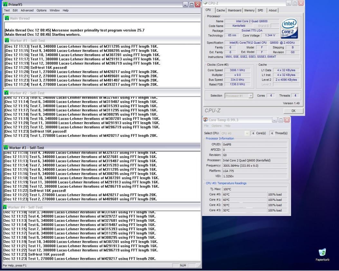Click the Worker #2 Self-Test window icon
Image resolution: width=339 pixels, height=271 pixels.
pyautogui.click(x=6, y=93)
